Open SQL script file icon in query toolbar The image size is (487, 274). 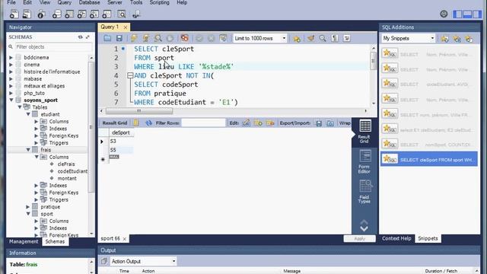(107, 38)
